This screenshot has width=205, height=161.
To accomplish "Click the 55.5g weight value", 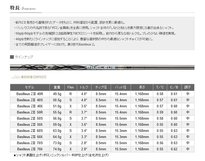I will 57,112.
